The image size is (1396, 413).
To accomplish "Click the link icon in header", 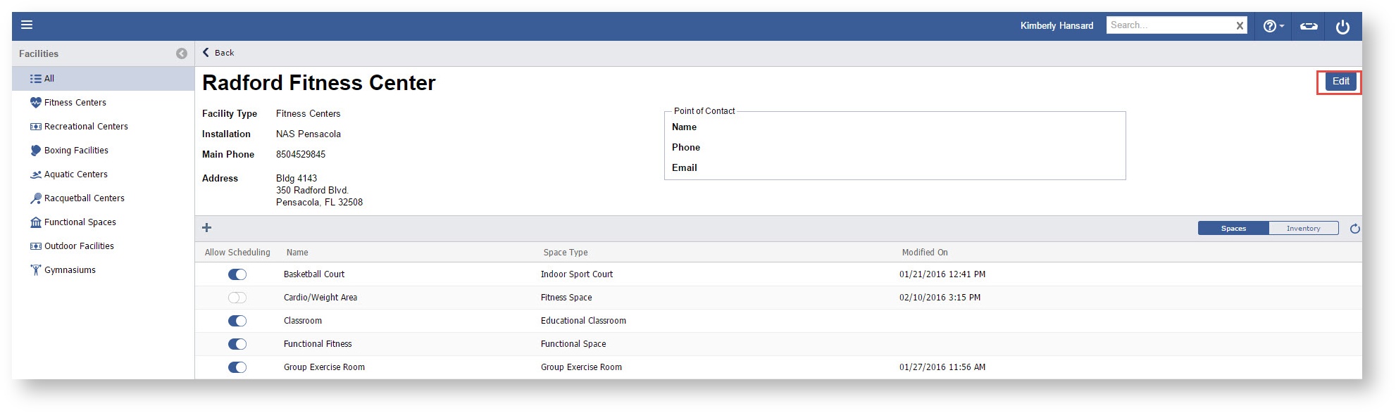I will click(1308, 26).
